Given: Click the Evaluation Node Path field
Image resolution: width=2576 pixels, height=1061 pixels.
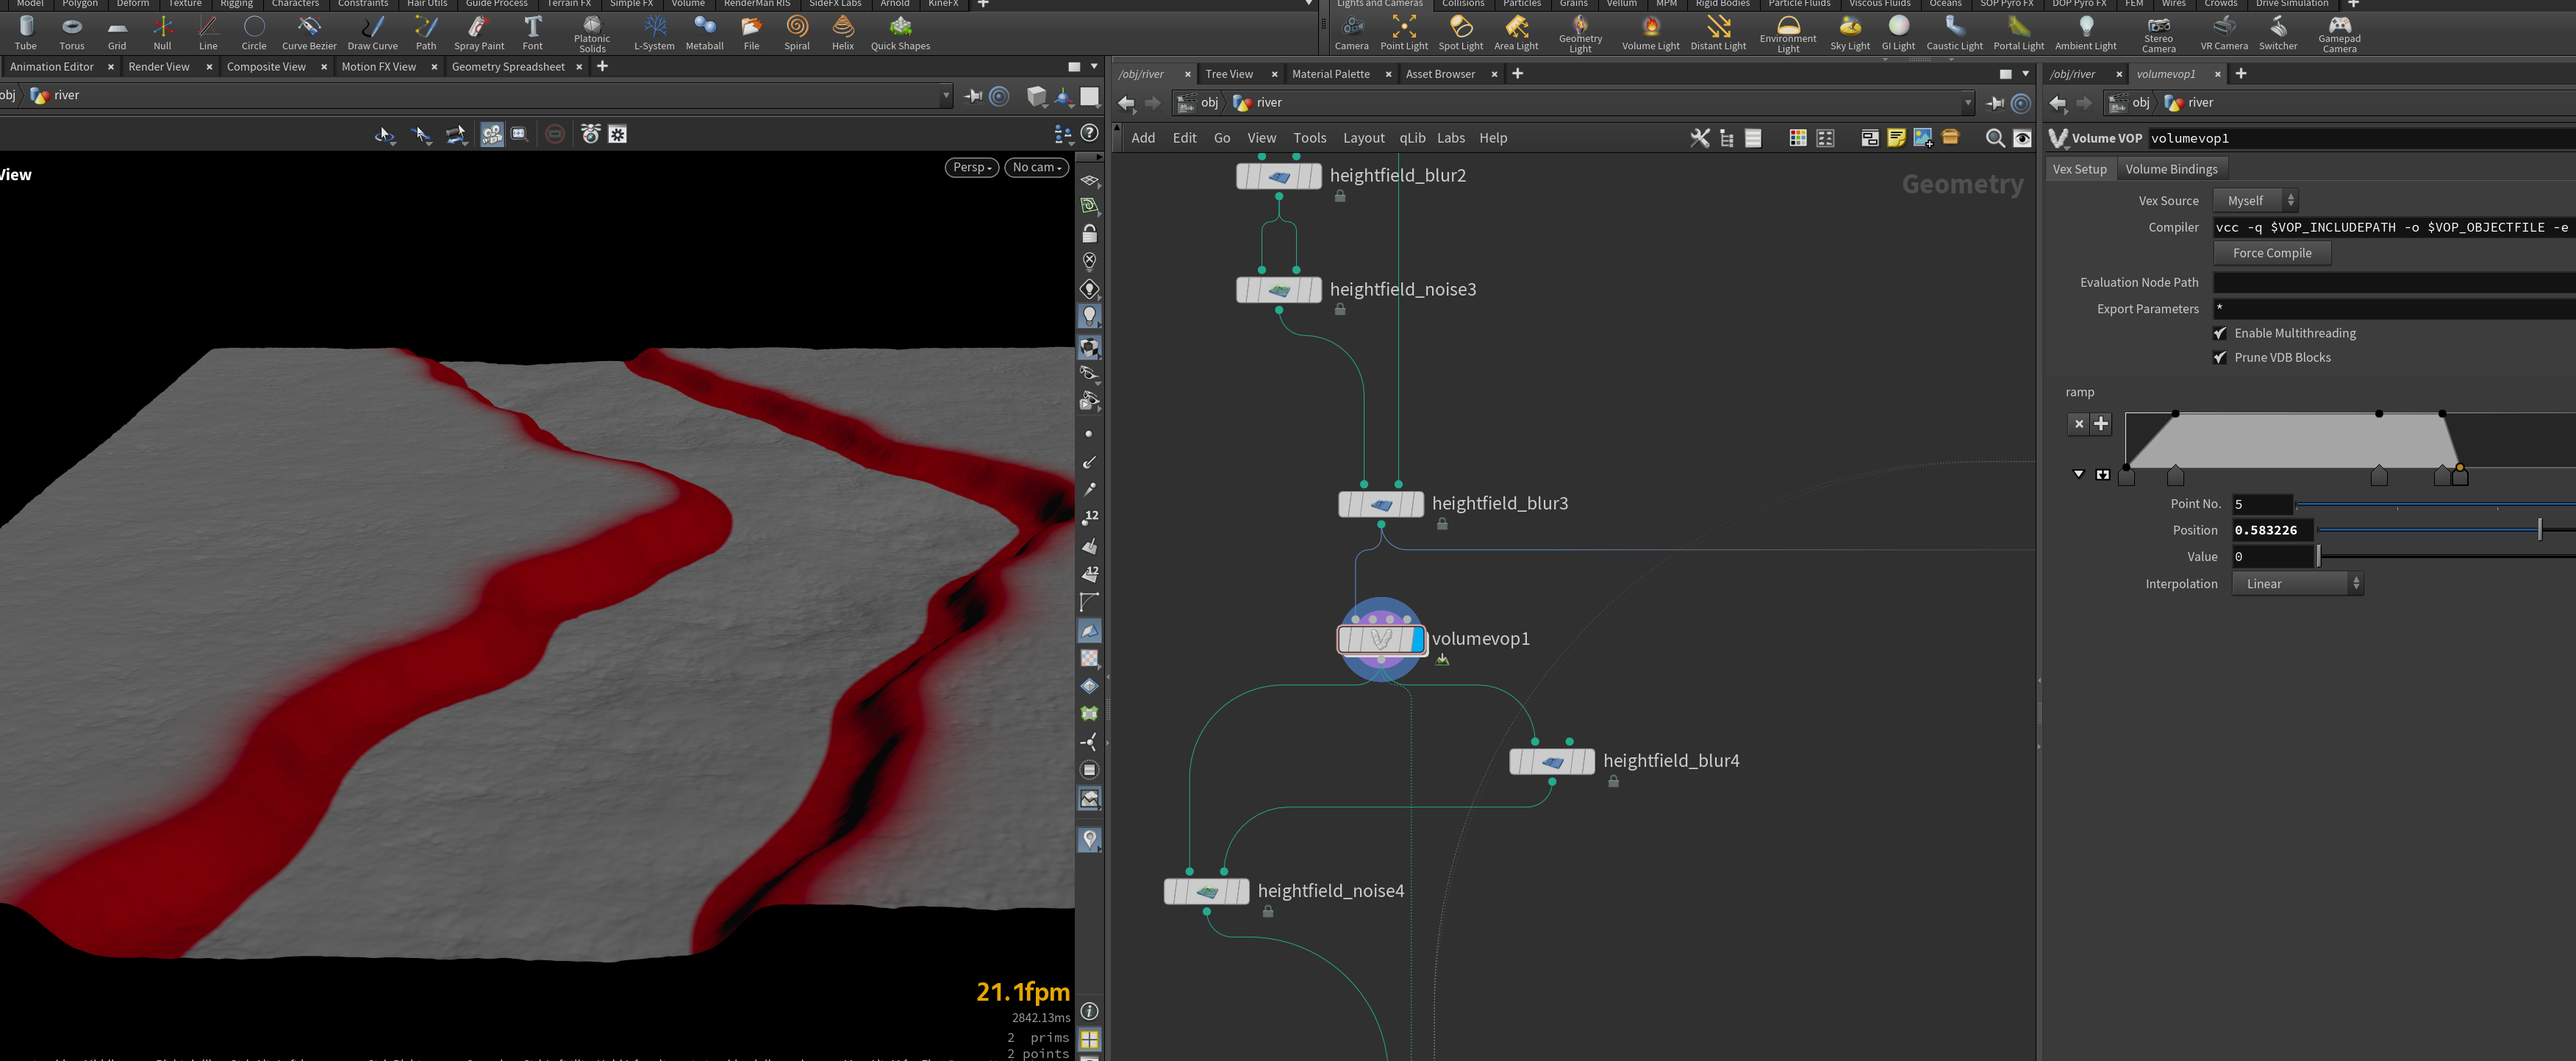Looking at the screenshot, I should click(2394, 283).
